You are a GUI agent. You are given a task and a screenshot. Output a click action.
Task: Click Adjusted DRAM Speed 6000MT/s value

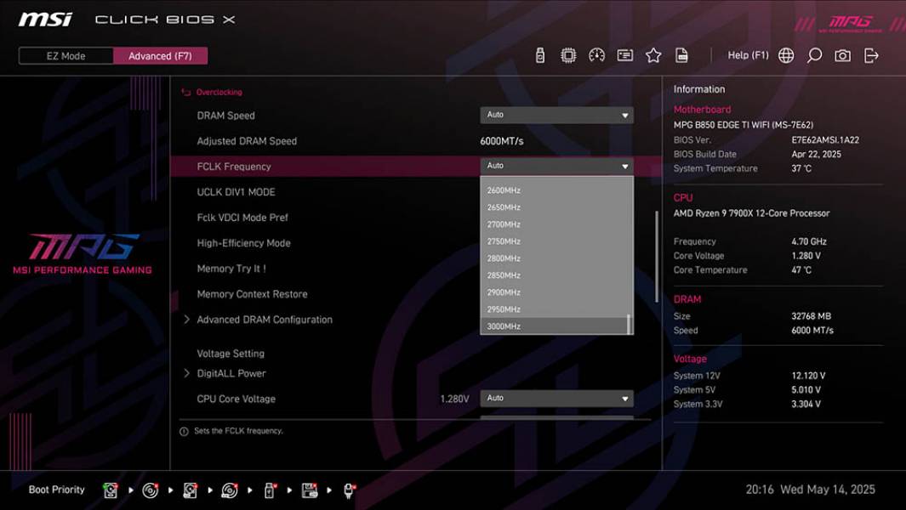[502, 141]
